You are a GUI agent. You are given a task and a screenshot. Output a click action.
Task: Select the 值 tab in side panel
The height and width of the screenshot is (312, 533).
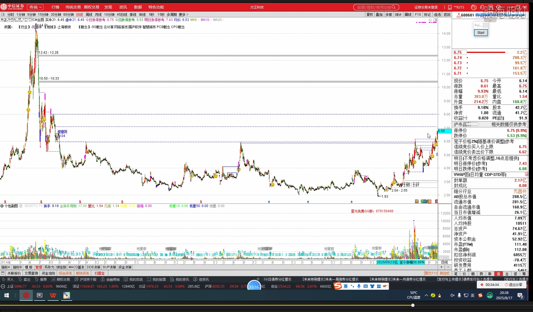[498, 273]
